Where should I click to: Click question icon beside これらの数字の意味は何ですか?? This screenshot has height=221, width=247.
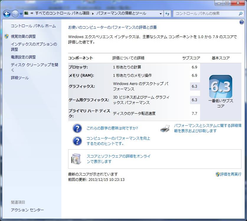[x=77, y=128]
